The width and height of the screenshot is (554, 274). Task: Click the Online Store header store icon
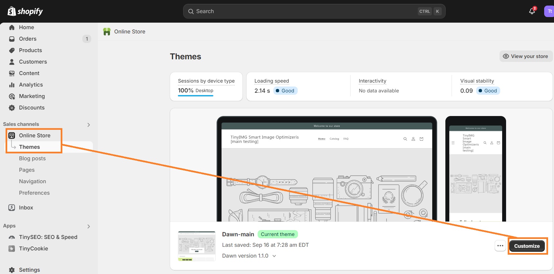tap(107, 31)
